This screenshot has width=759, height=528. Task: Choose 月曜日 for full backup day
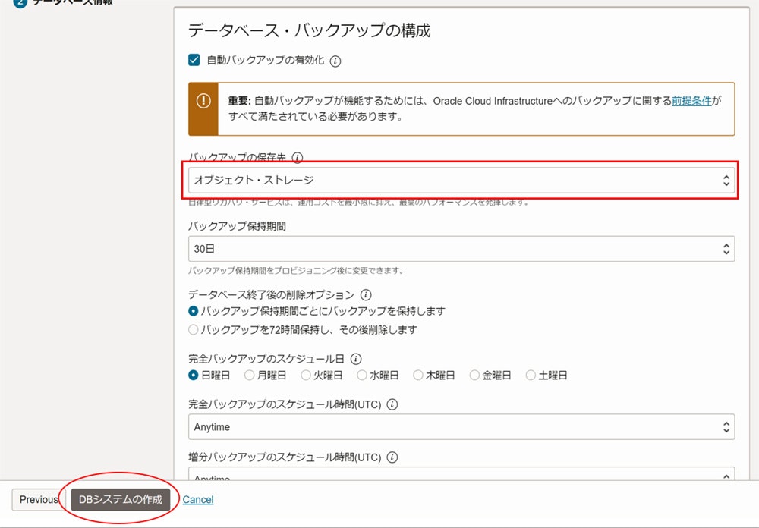pos(249,375)
